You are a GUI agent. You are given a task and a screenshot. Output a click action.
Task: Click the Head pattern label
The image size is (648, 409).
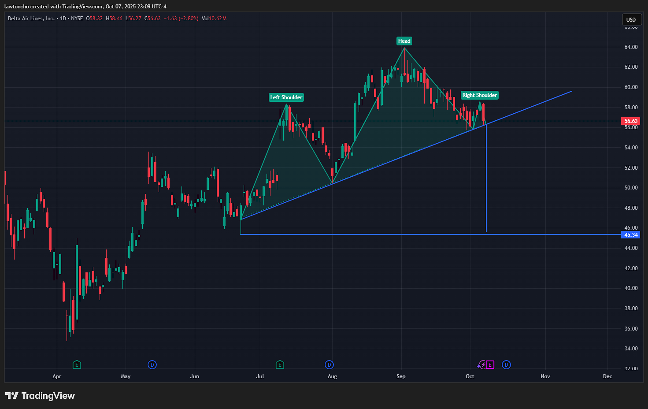pyautogui.click(x=404, y=41)
